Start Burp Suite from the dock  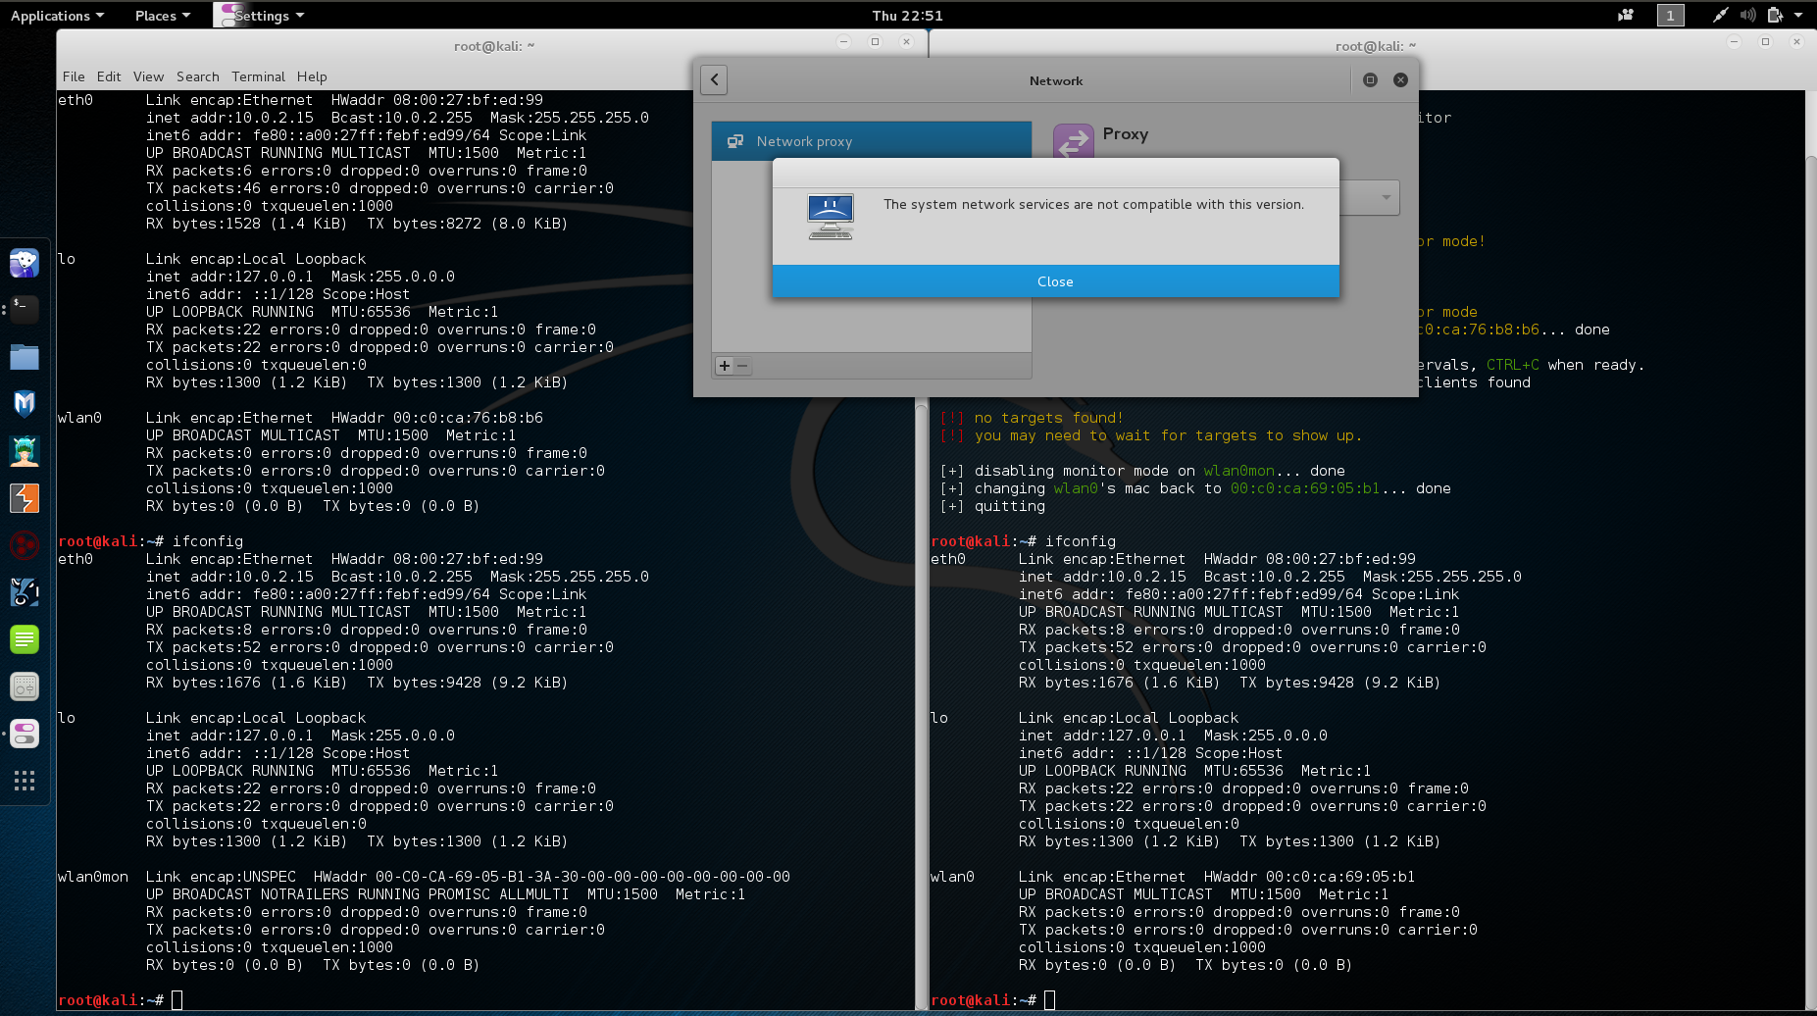(25, 498)
